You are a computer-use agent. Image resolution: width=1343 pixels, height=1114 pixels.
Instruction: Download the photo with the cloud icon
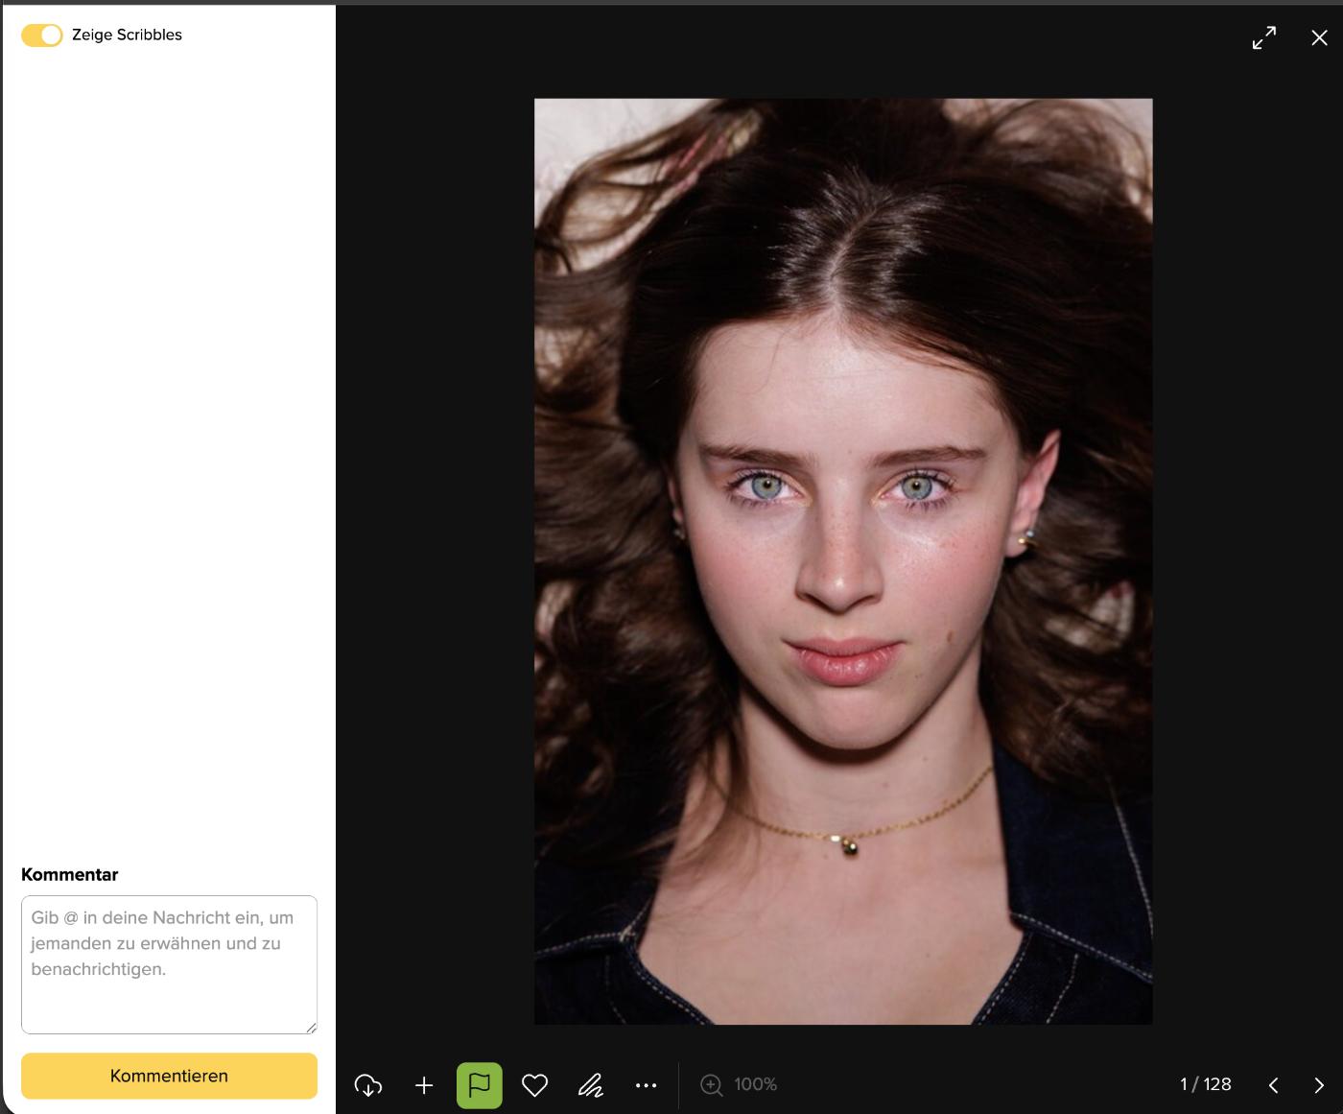point(368,1085)
